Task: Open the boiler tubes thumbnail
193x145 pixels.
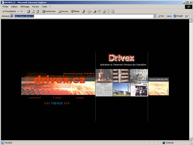Action: pos(121,76)
